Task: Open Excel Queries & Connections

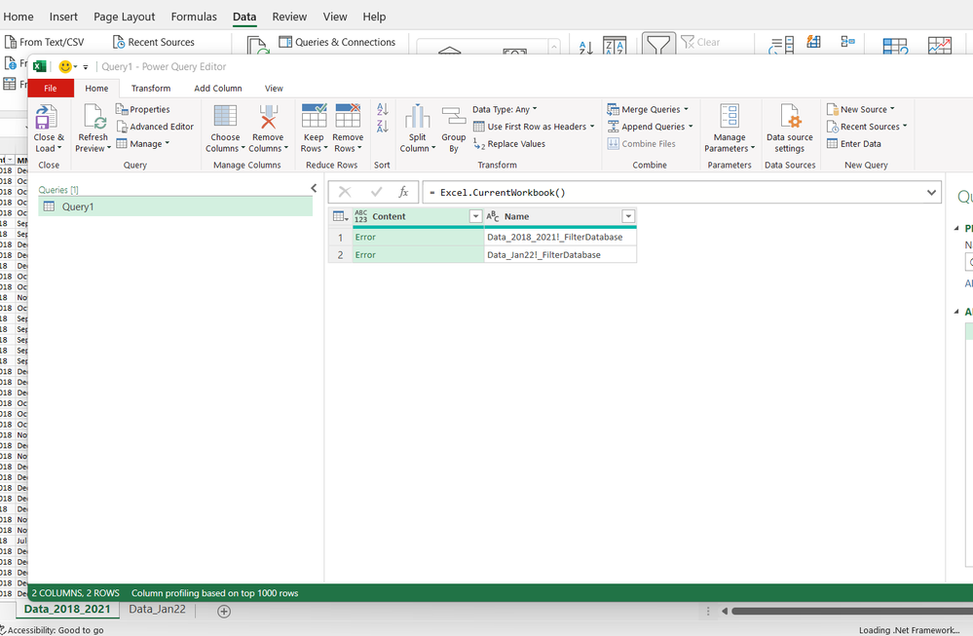Action: click(337, 42)
